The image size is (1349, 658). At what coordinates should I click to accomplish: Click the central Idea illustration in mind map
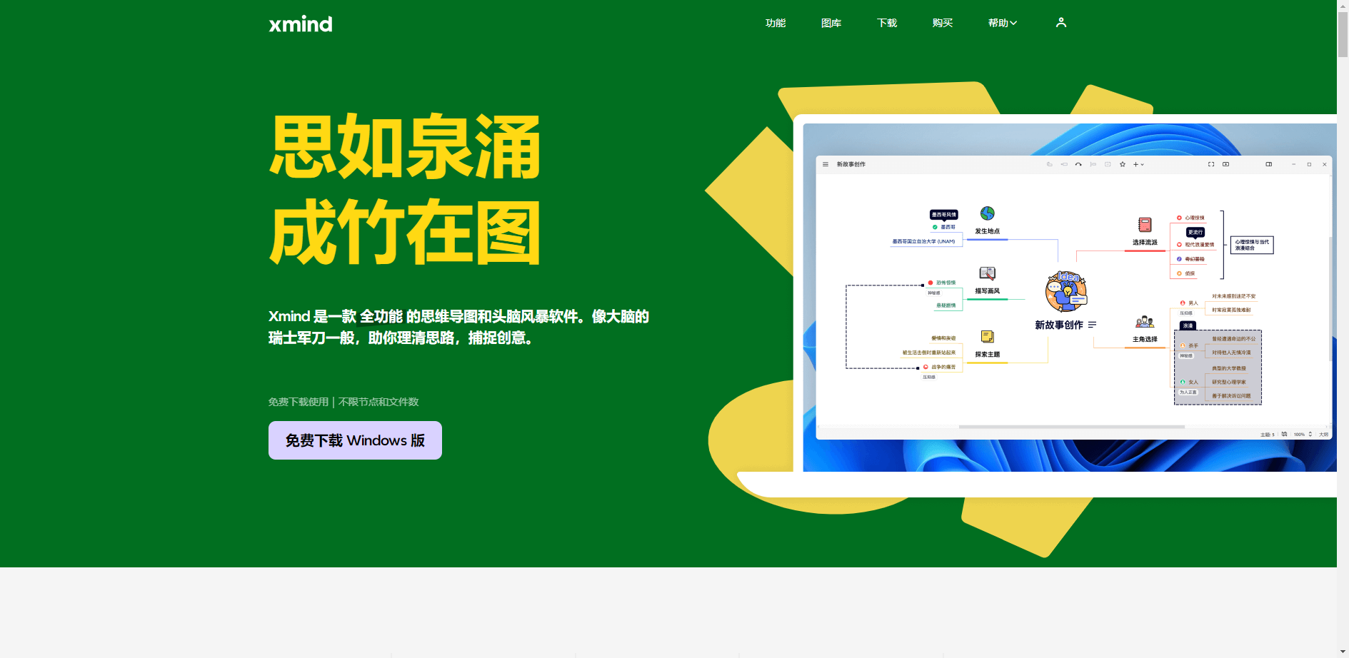click(x=1066, y=291)
